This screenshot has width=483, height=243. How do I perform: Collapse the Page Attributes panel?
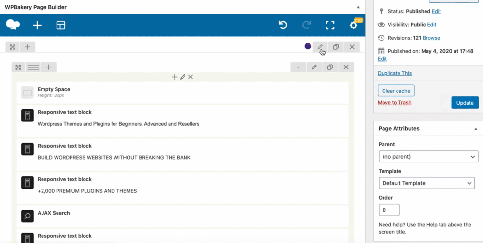tap(476, 129)
